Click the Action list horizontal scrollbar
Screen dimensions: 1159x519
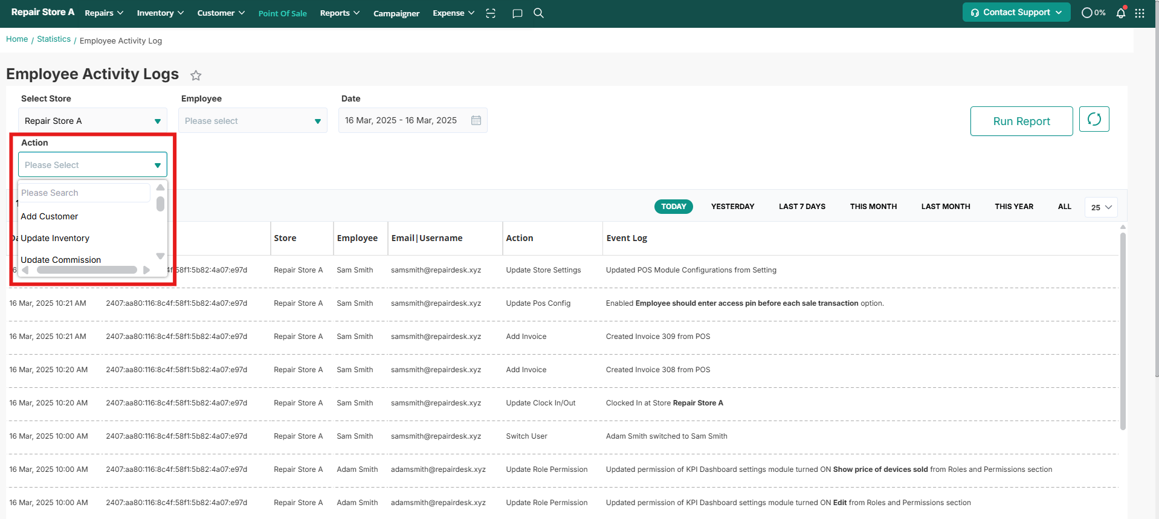[x=86, y=270]
